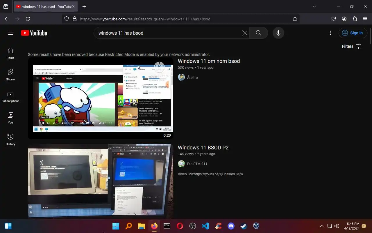The height and width of the screenshot is (233, 372).
Task: Click the Árbitro channel avatar
Action: point(181,77)
